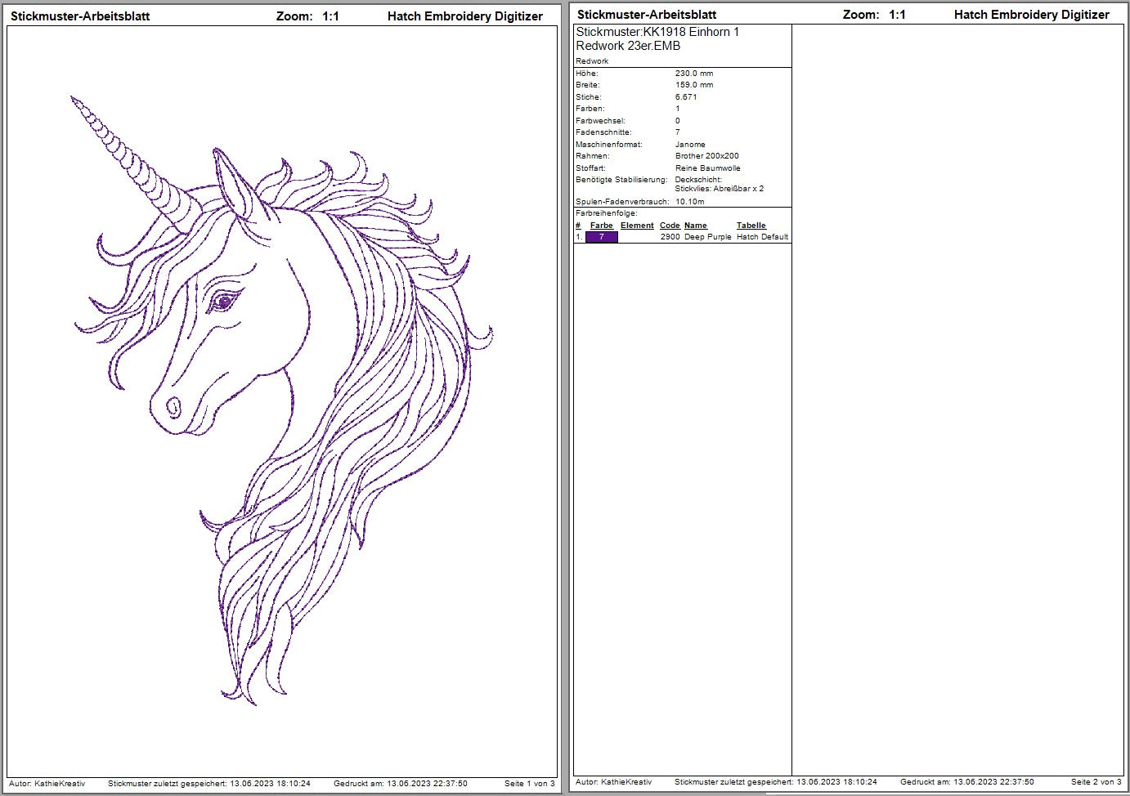Viewport: 1130px width, 796px height.
Task: Select the design name 'KK1918 Einhorn 1 Redwork 23er.EMB'
Action: click(x=657, y=38)
